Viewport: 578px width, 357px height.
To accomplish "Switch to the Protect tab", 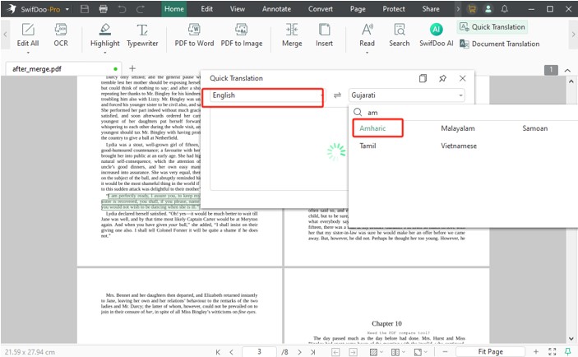I will 394,9.
